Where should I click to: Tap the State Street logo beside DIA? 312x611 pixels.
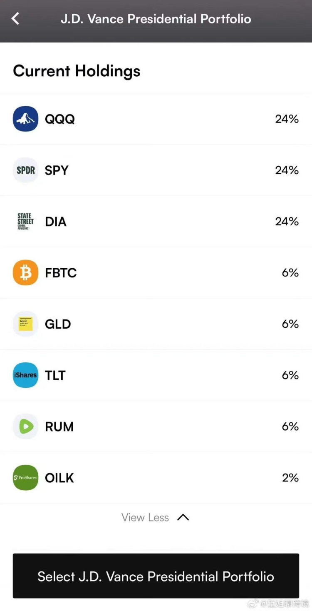pyautogui.click(x=25, y=222)
